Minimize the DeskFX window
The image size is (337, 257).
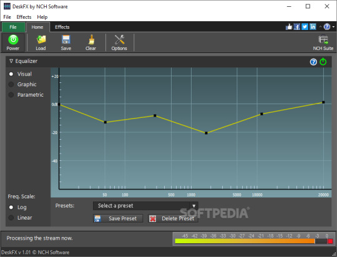click(x=289, y=6)
